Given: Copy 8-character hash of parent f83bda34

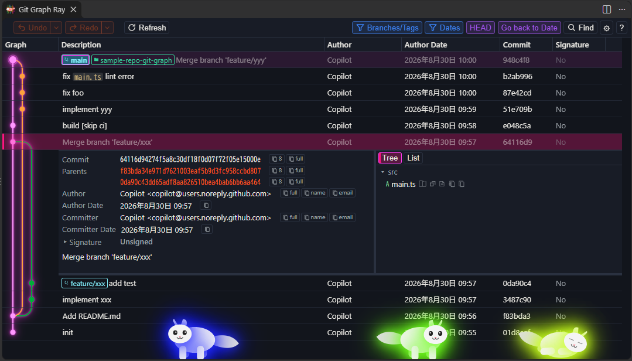Looking at the screenshot, I should click(277, 171).
